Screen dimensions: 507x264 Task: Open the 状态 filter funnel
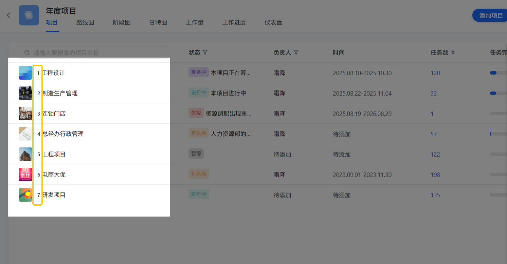tap(205, 53)
